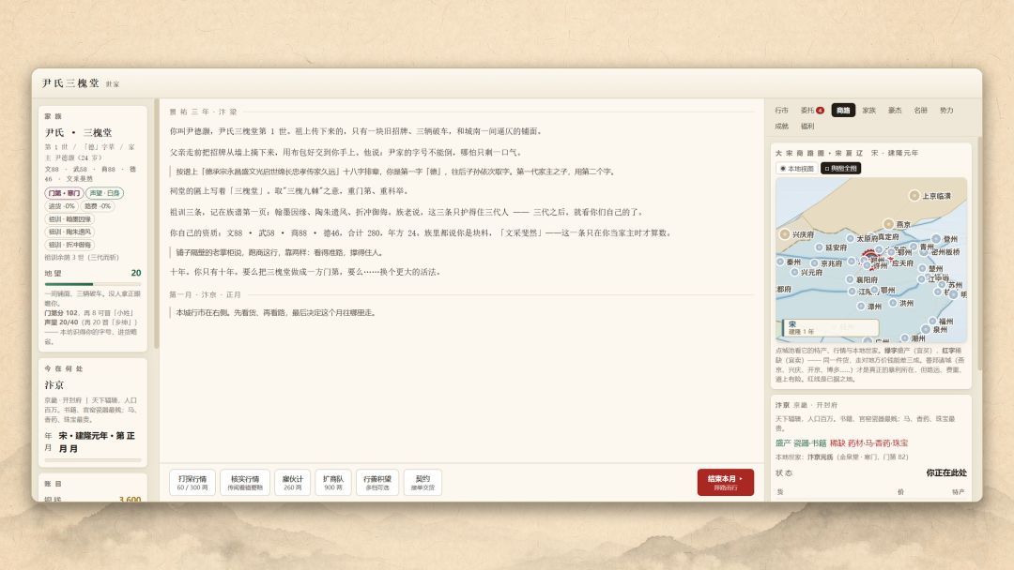Screen dimensions: 1014x570
Task: Click the 扩商队 900 两 button
Action: pos(333,482)
